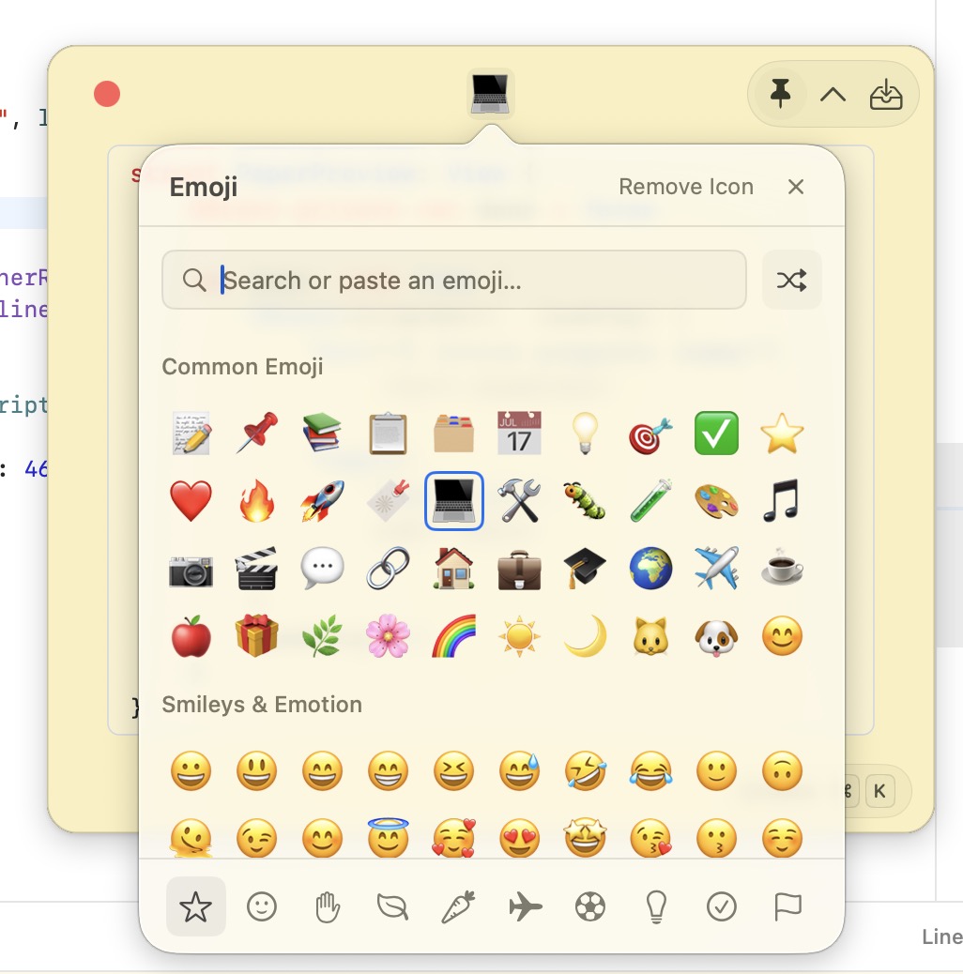Pick the rocket emoji
Image resolution: width=963 pixels, height=974 pixels.
click(323, 501)
